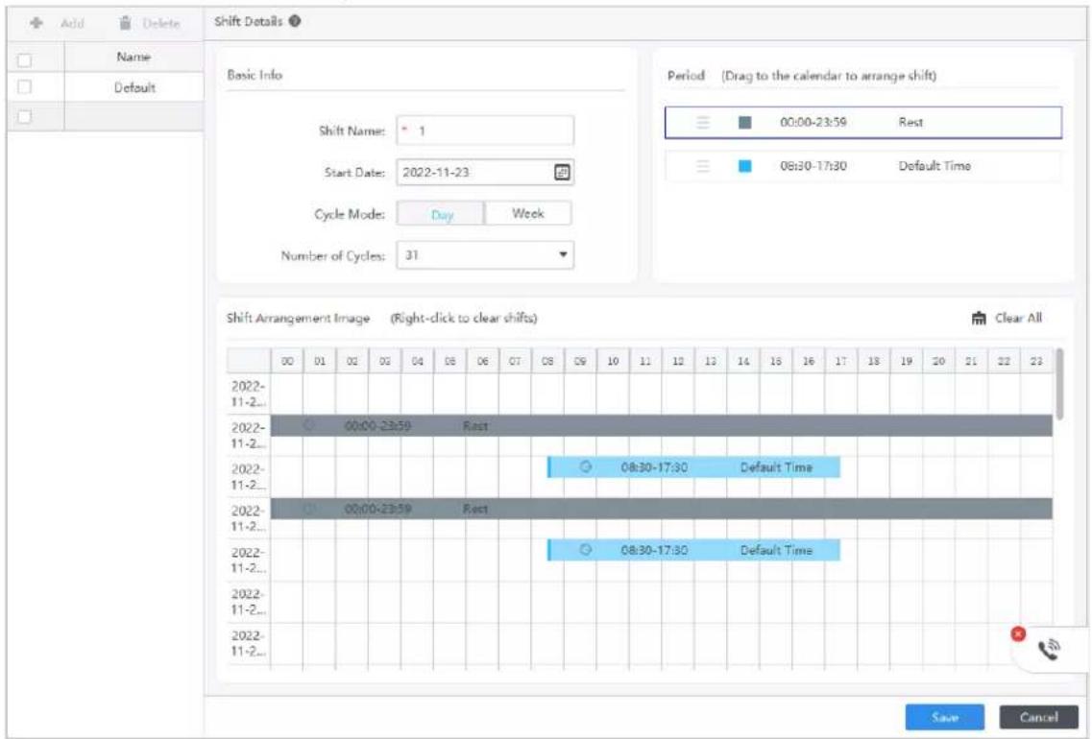Image resolution: width=1092 pixels, height=739 pixels.
Task: Click the Shift Details title
Action: (x=248, y=21)
